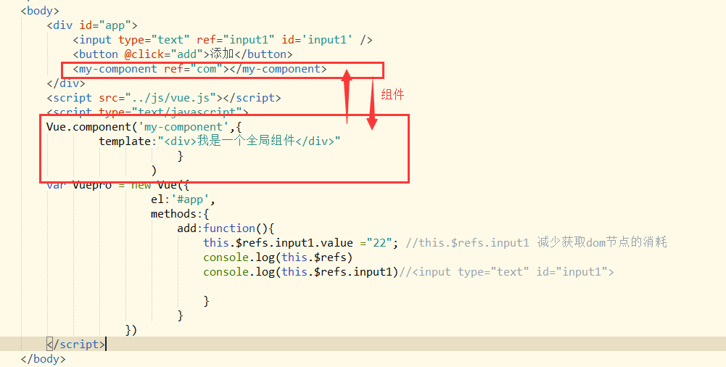Click the Vue.component('my-component',{ line
Screen dimensions: 726x367
click(144, 127)
